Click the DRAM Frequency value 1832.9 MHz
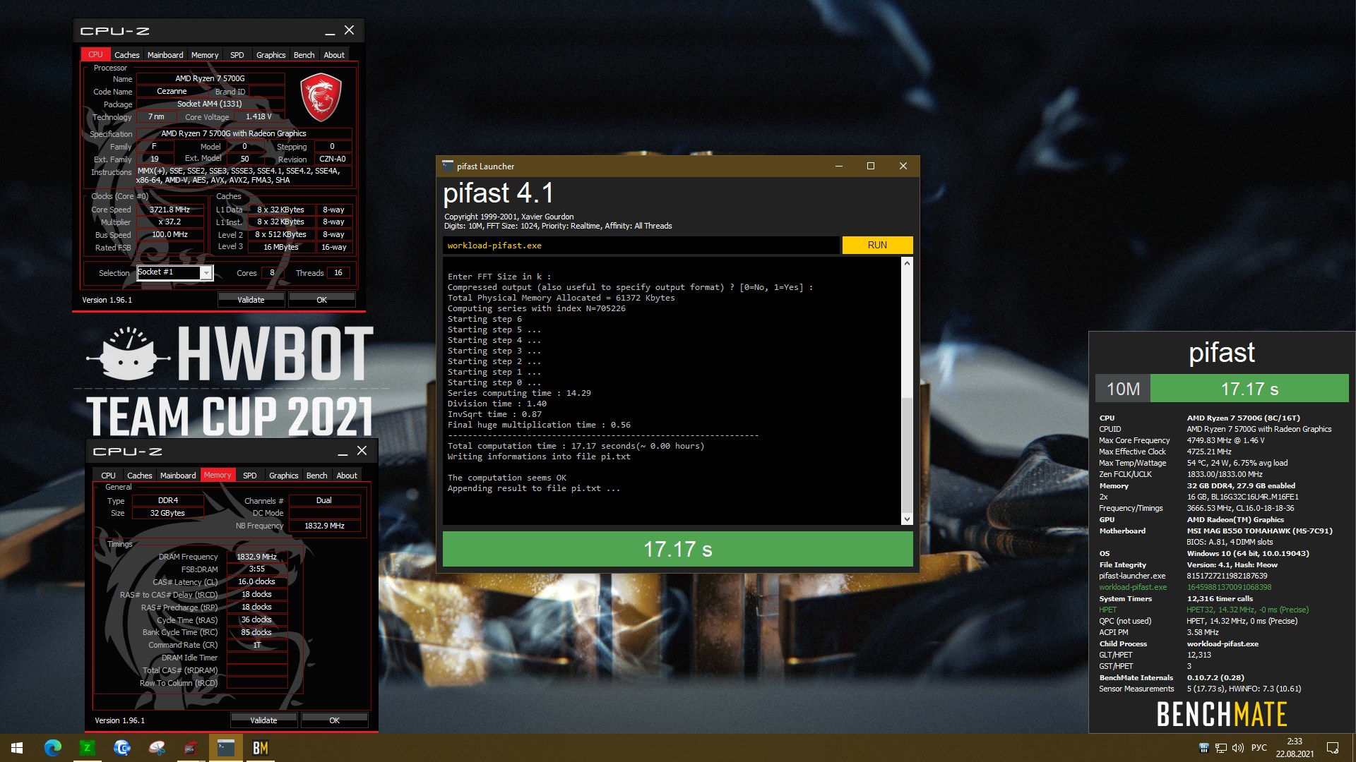 coord(256,557)
